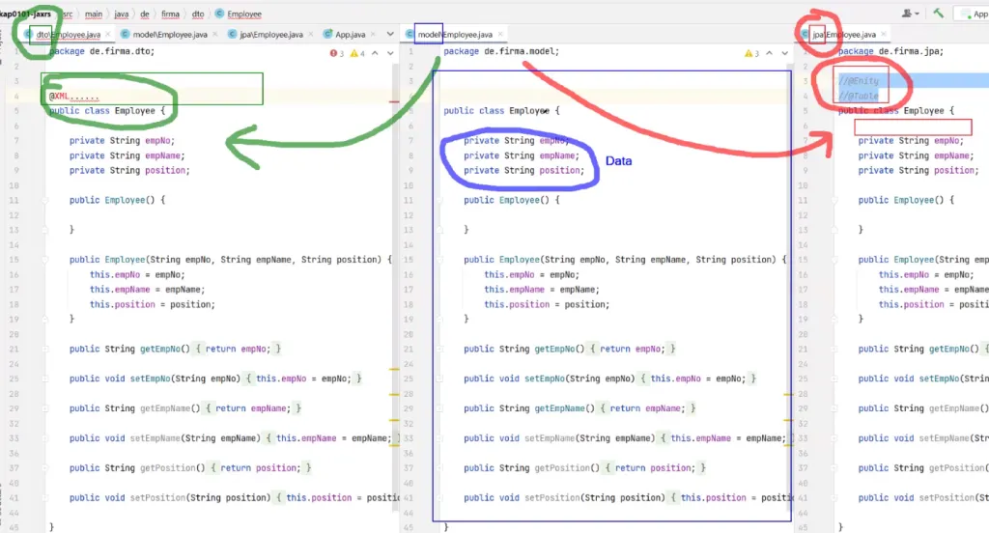Click red error stripe mark in dto scrollbar
989x533 pixels.
tap(394, 101)
